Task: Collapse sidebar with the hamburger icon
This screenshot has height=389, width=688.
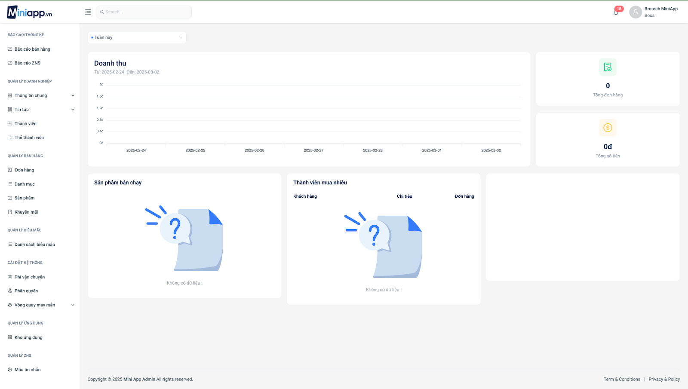Action: 88,12
